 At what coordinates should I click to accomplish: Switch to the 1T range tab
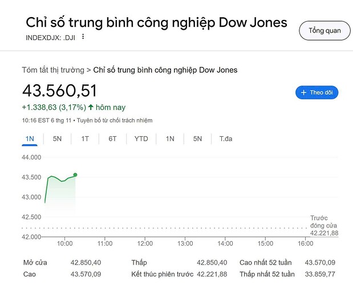point(85,139)
